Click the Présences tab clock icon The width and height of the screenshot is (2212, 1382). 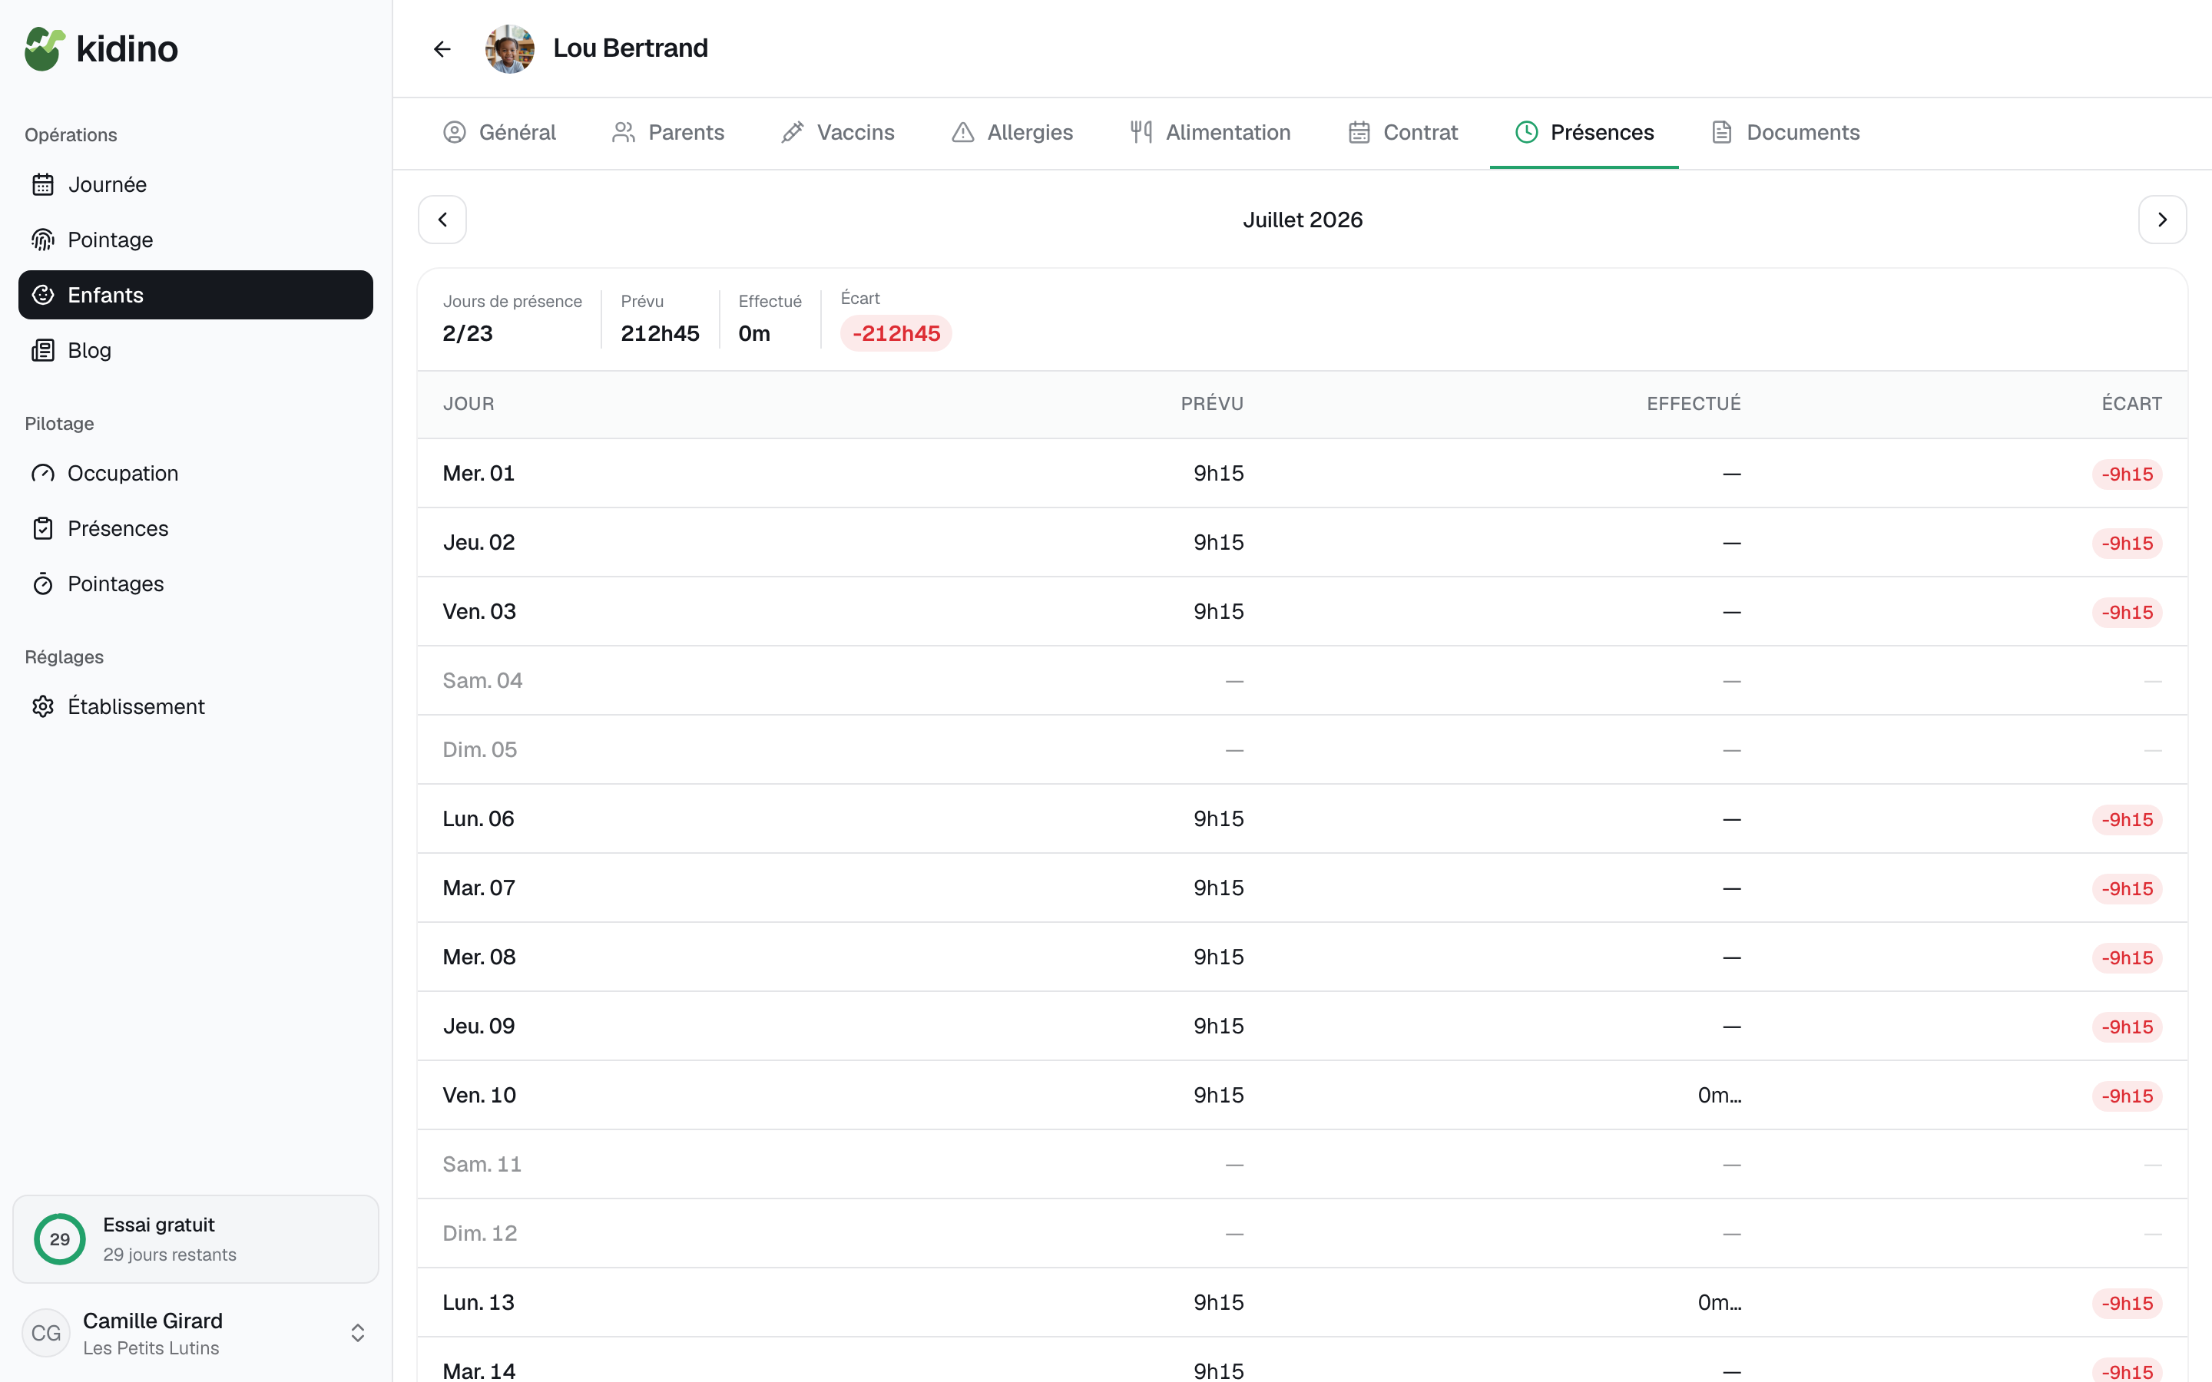tap(1526, 133)
